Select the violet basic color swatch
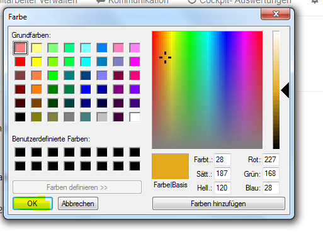The height and width of the screenshot is (237, 323). [x=135, y=89]
